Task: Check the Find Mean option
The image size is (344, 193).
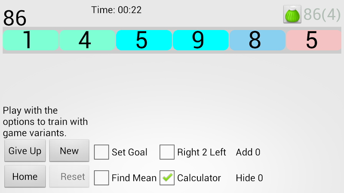Action: [x=101, y=178]
